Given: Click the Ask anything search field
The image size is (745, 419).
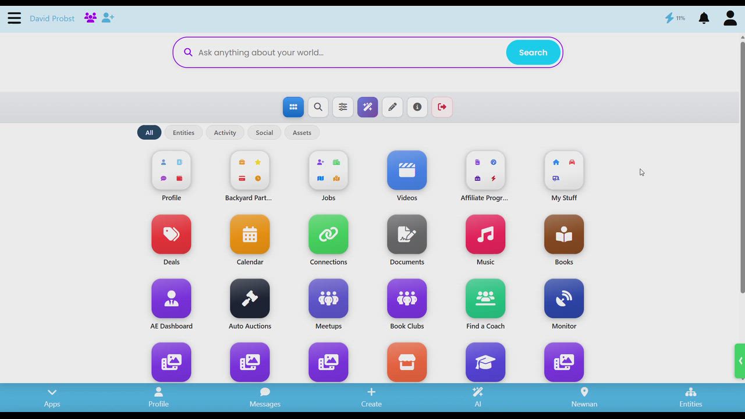Looking at the screenshot, I should (349, 52).
